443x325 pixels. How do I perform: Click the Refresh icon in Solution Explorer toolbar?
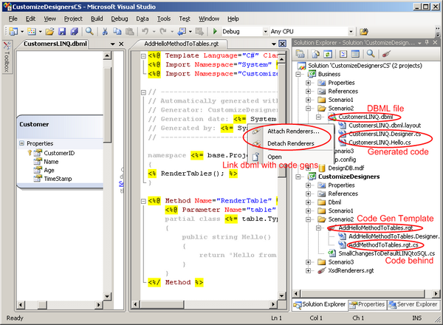pyautogui.click(x=328, y=54)
